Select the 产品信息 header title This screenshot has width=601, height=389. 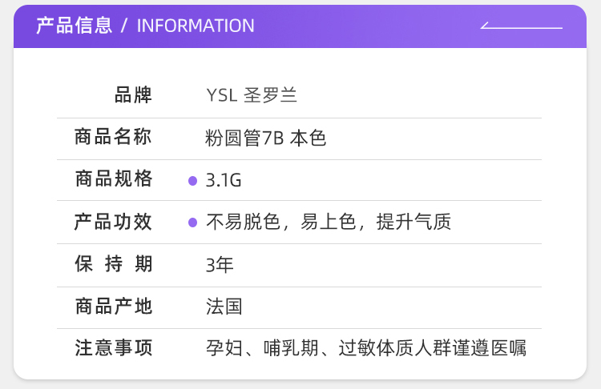point(74,26)
